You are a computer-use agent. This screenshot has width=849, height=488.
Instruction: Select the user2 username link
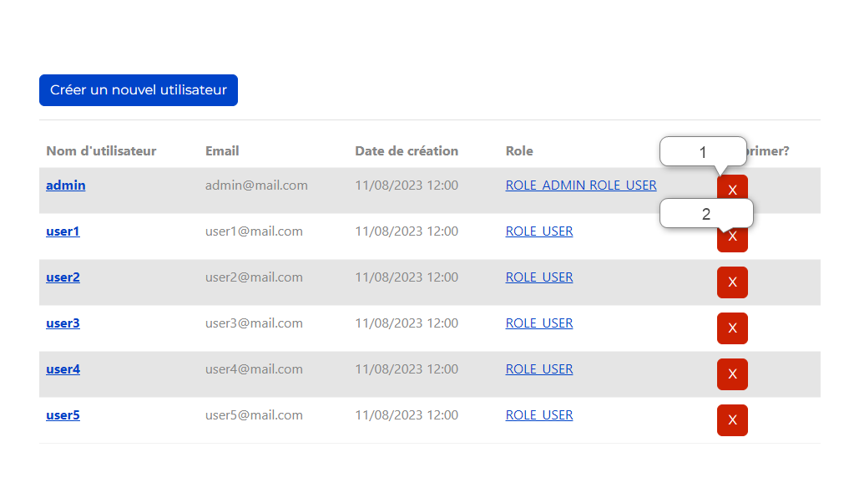click(x=63, y=277)
